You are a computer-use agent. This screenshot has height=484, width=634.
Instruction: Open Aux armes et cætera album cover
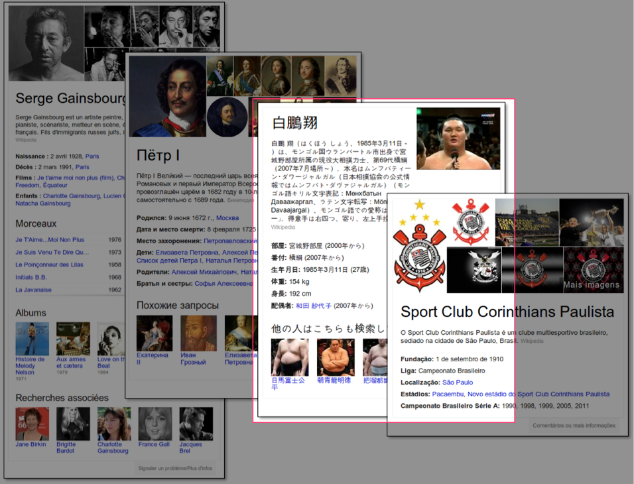[x=73, y=339]
